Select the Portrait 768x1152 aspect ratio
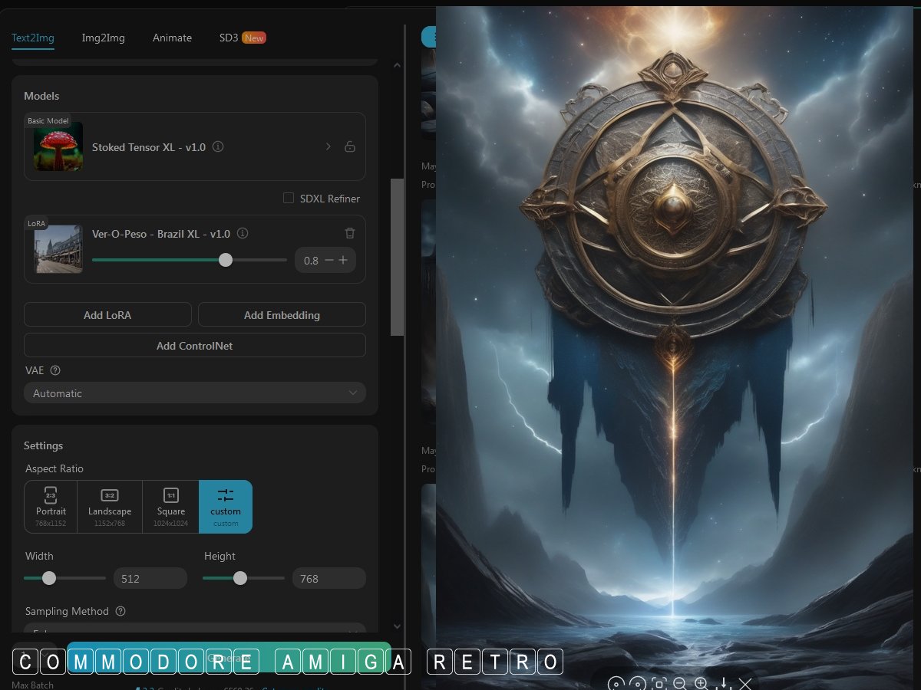This screenshot has height=690, width=921. coord(51,506)
